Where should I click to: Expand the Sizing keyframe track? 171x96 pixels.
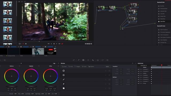[x=142, y=83]
